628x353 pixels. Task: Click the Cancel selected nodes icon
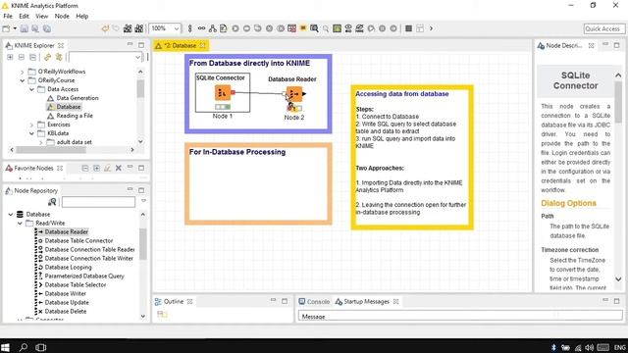(269, 28)
